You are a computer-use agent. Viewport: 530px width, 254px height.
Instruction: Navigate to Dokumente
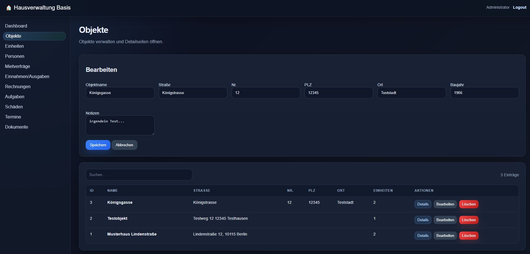[17, 127]
